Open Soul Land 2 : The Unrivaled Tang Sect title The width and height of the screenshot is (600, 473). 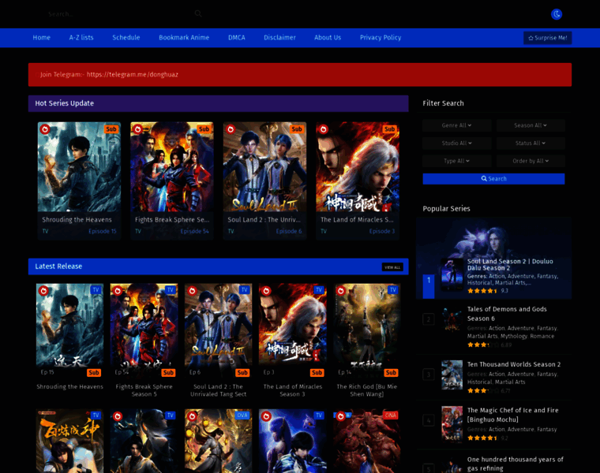(x=218, y=390)
